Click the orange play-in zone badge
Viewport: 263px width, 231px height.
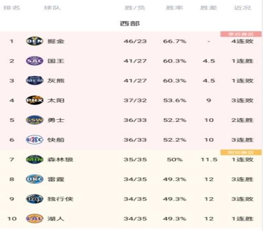pos(241,152)
